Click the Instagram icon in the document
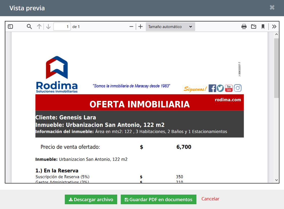Image resolution: width=284 pixels, height=209 pixels. (237, 88)
